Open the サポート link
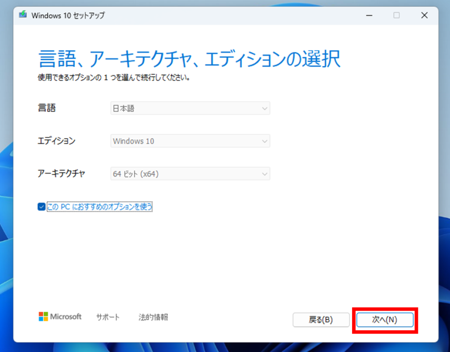Image resolution: width=450 pixels, height=352 pixels. click(x=108, y=317)
